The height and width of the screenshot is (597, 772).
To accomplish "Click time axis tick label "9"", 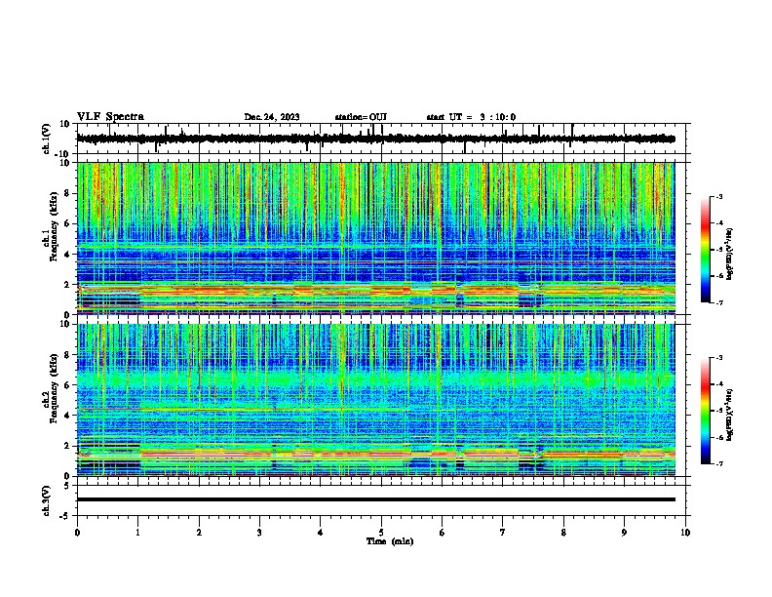I will coord(624,533).
